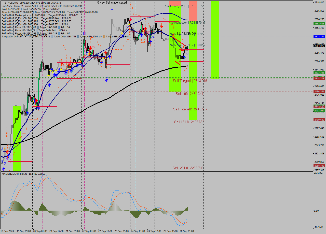This screenshot has width=326, height=234.
Task: Select the tall green zone rectangle at far right
Action: [214, 39]
